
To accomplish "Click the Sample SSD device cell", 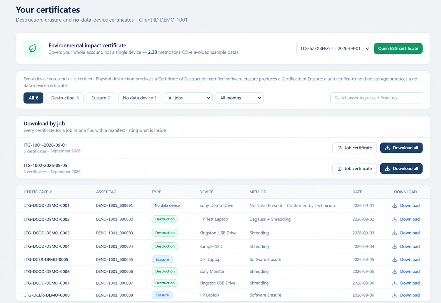I will [x=211, y=246].
